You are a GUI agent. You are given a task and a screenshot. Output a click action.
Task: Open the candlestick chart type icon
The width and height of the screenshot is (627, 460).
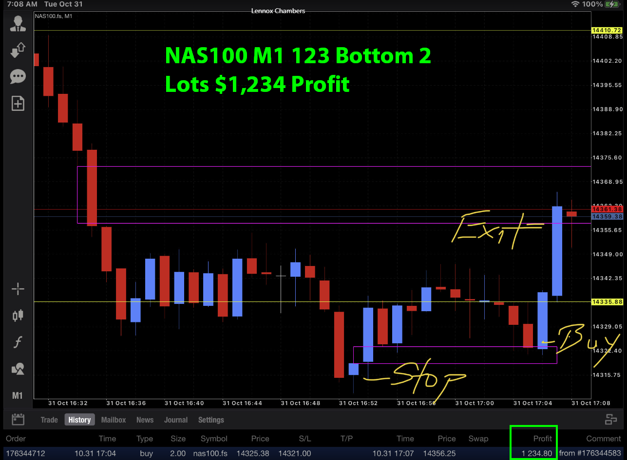coord(18,316)
